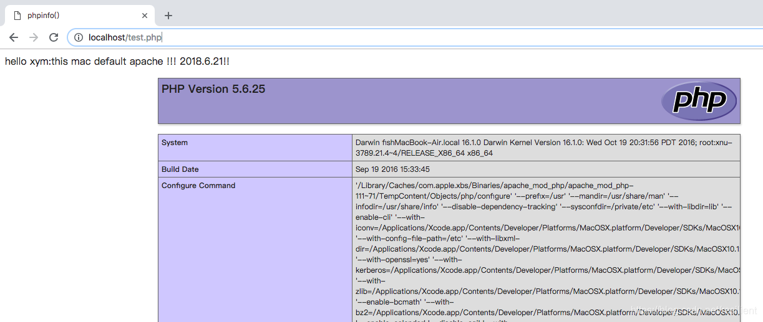Close the phpinfo() tab

coord(145,16)
